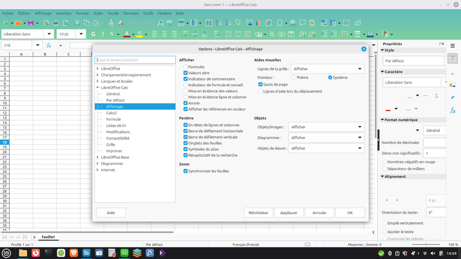Select the Système pointer radio button

pyautogui.click(x=330, y=78)
